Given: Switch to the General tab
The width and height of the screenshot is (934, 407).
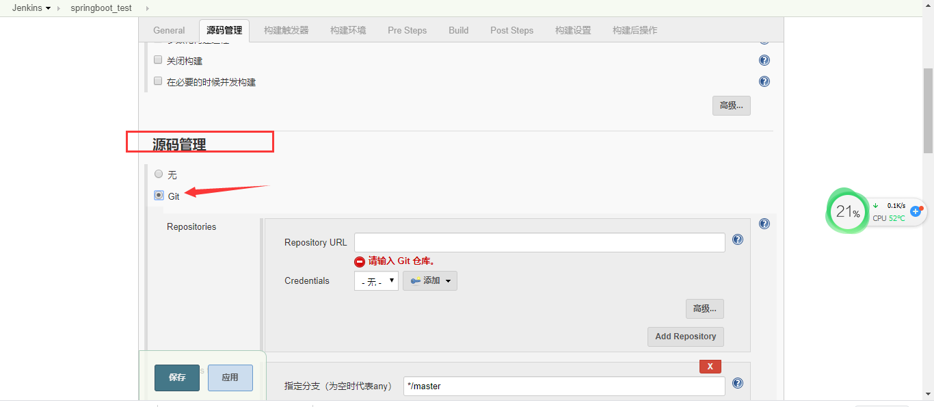Looking at the screenshot, I should point(169,30).
